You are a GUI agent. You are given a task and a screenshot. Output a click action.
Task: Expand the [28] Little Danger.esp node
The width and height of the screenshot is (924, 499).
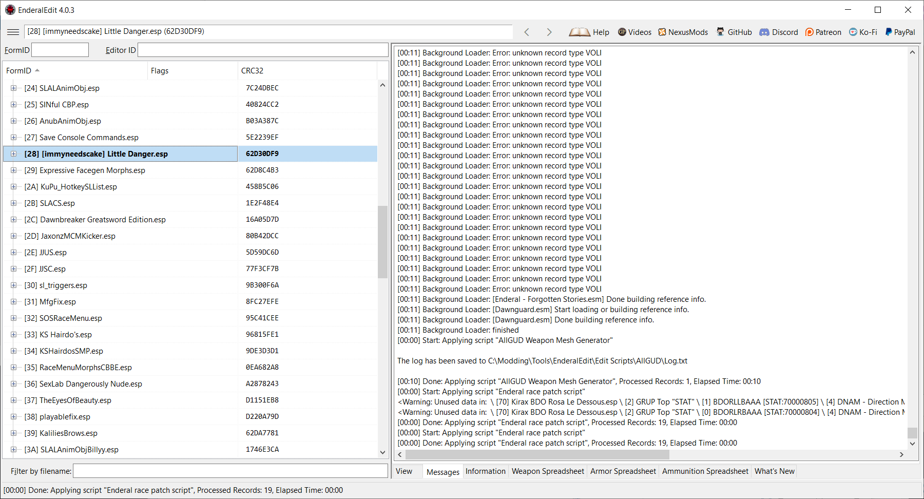tap(14, 153)
